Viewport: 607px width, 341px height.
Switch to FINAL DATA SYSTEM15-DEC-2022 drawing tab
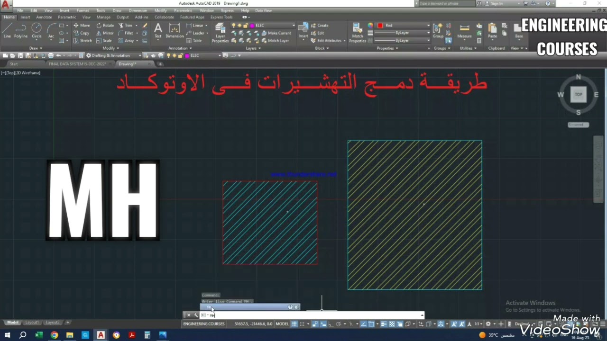[x=78, y=64]
